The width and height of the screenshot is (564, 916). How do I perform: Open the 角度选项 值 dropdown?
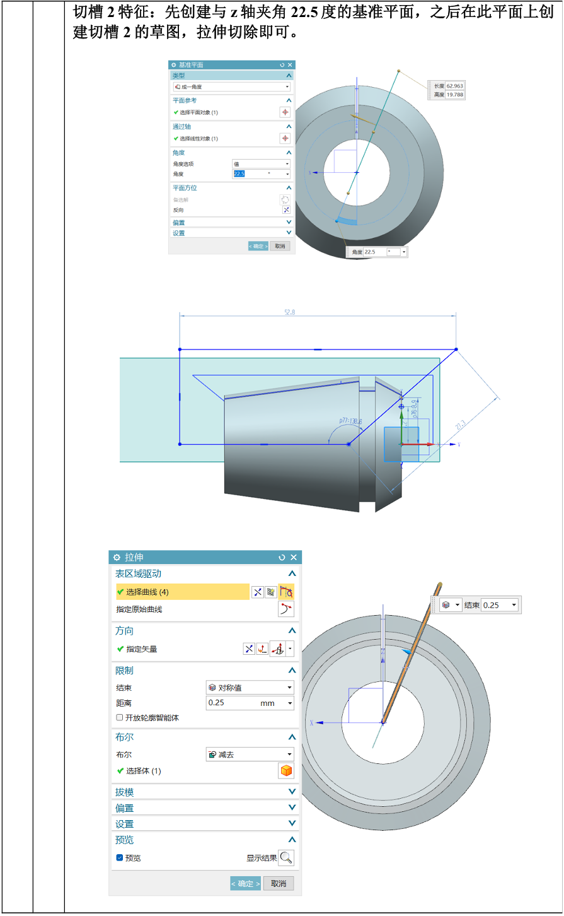[261, 164]
